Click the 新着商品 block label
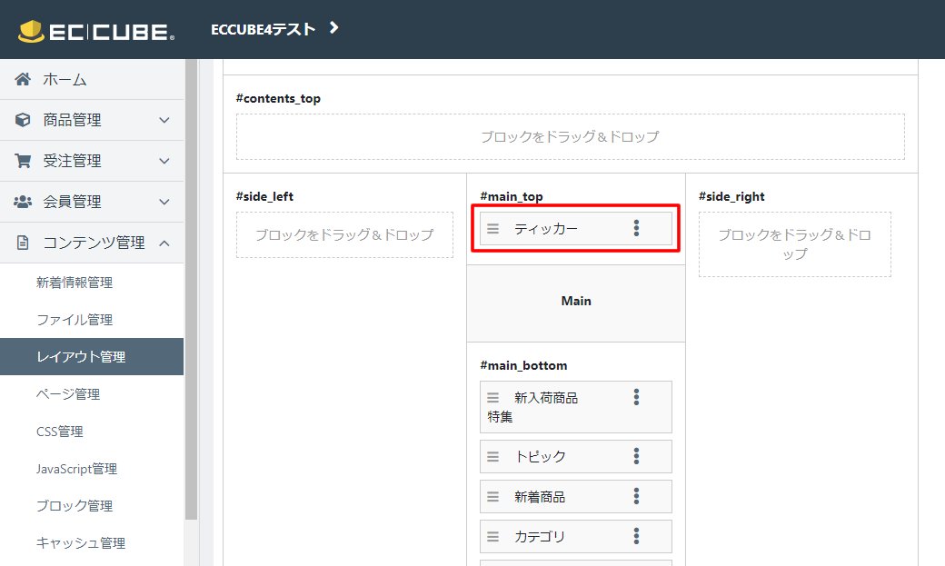The width and height of the screenshot is (945, 566). (540, 497)
